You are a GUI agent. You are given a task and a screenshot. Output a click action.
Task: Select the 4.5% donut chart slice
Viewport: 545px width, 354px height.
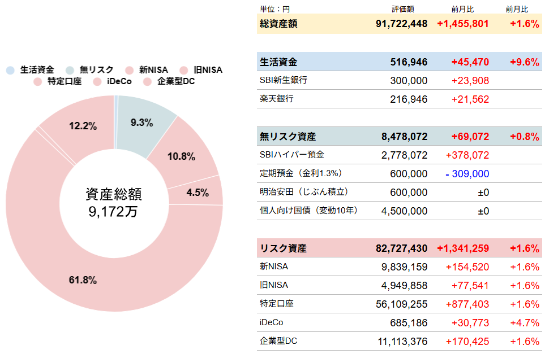tap(198, 193)
